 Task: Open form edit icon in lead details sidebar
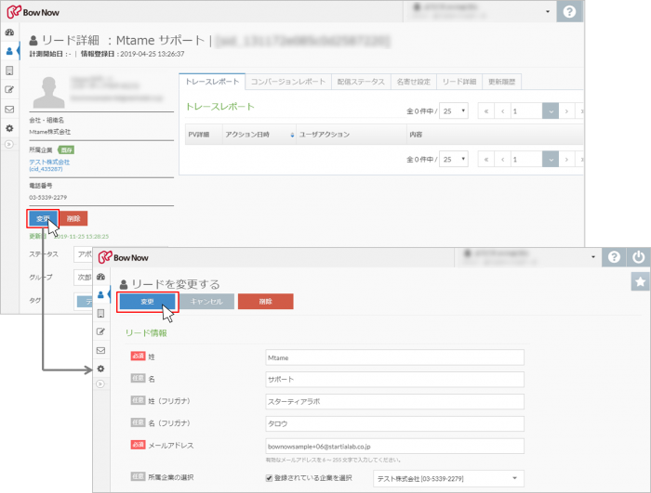(9, 89)
